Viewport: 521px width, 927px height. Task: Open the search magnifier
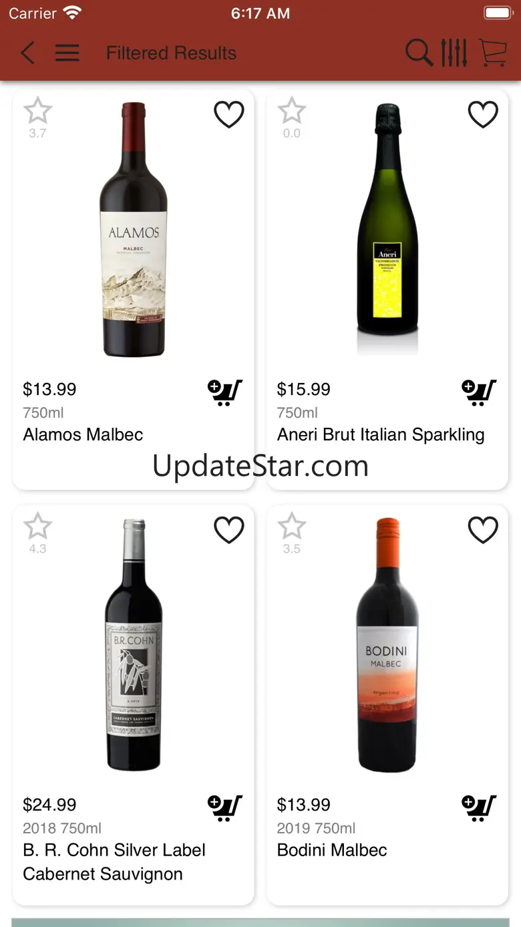pyautogui.click(x=419, y=53)
